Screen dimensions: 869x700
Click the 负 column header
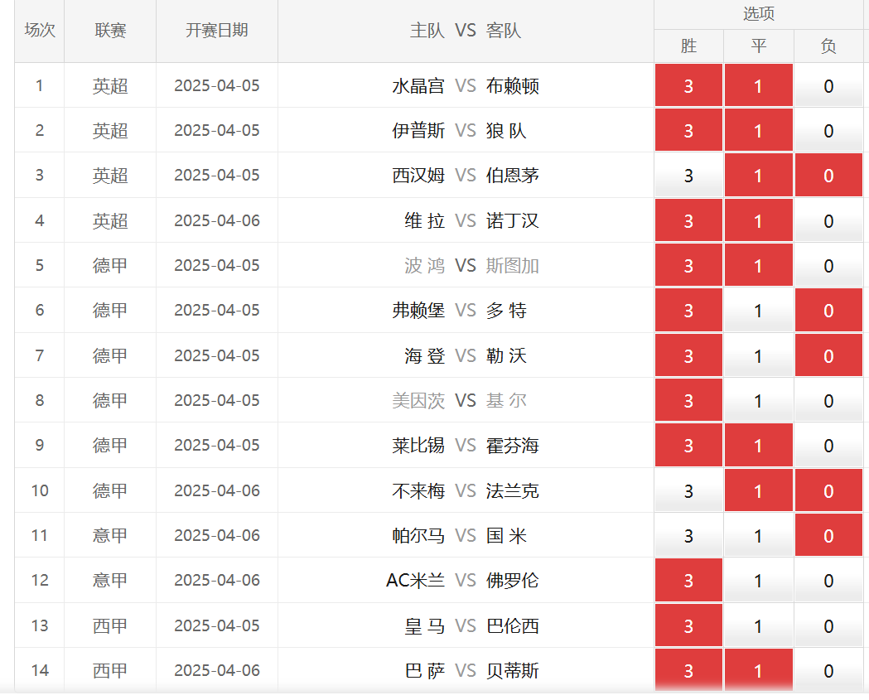pyautogui.click(x=828, y=46)
